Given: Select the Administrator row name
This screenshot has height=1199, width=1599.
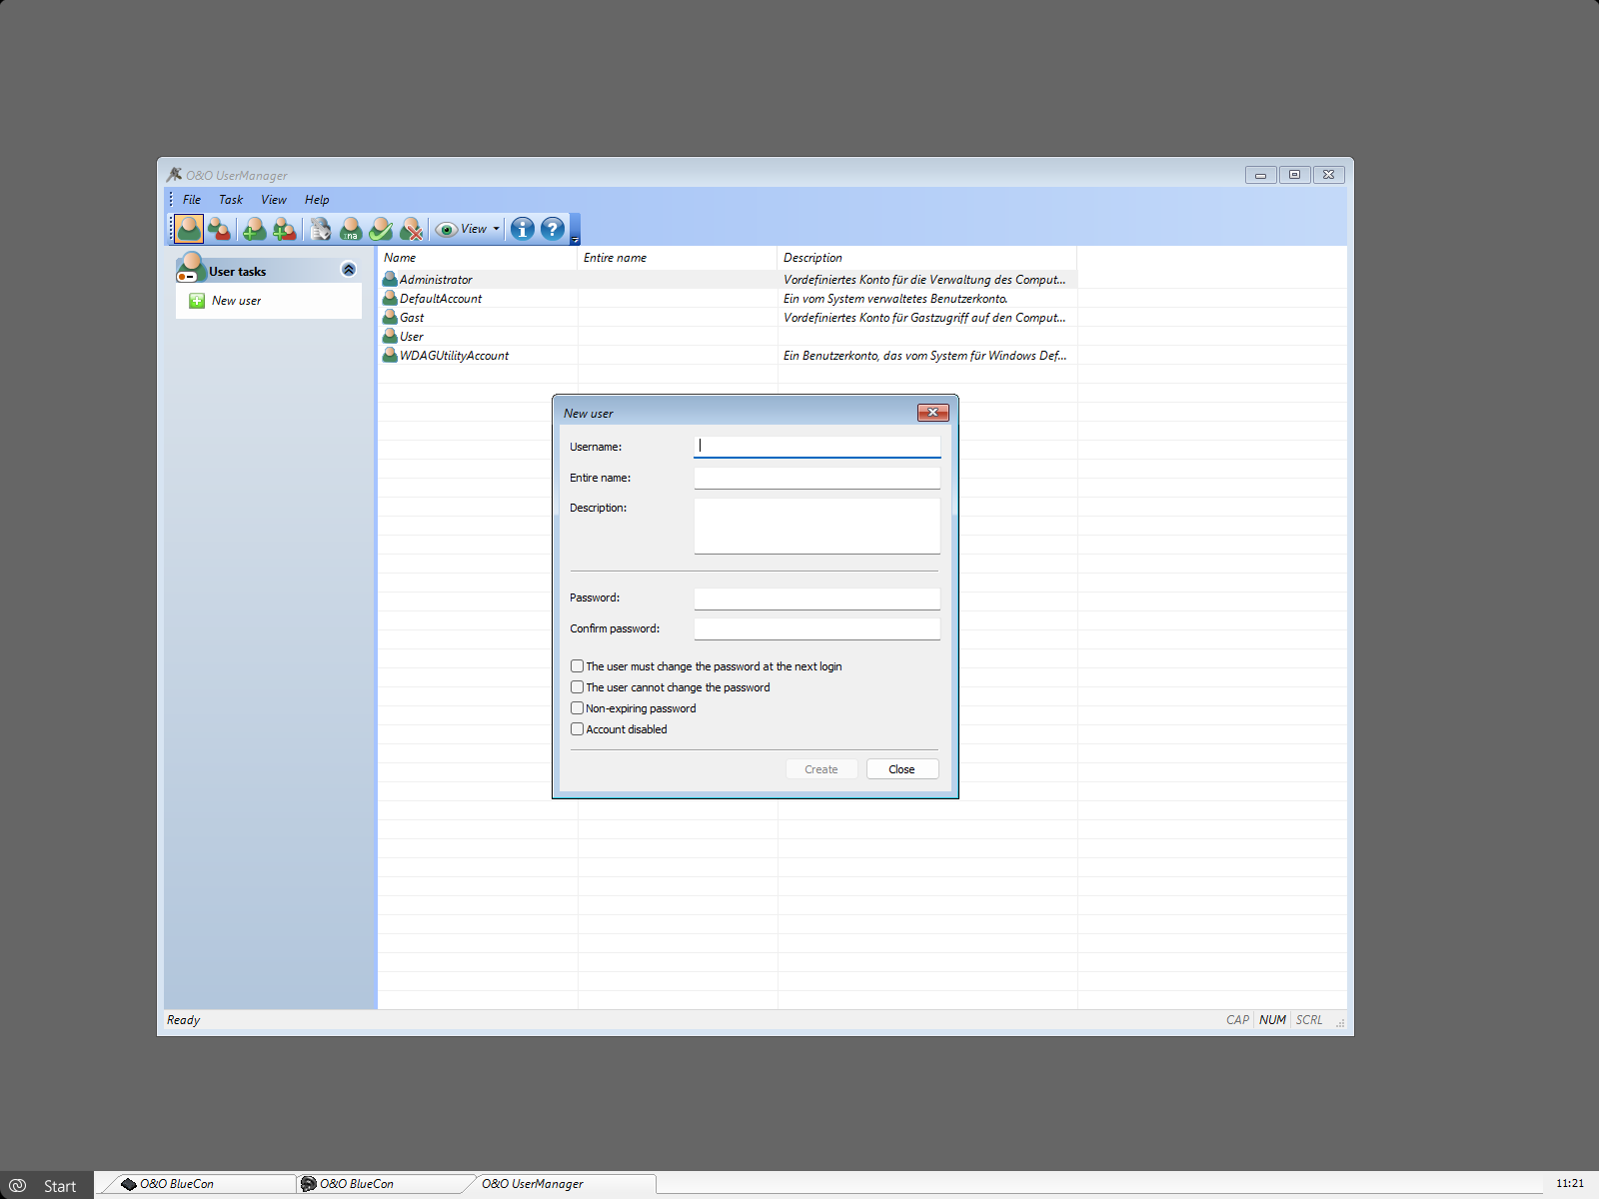Looking at the screenshot, I should (436, 280).
